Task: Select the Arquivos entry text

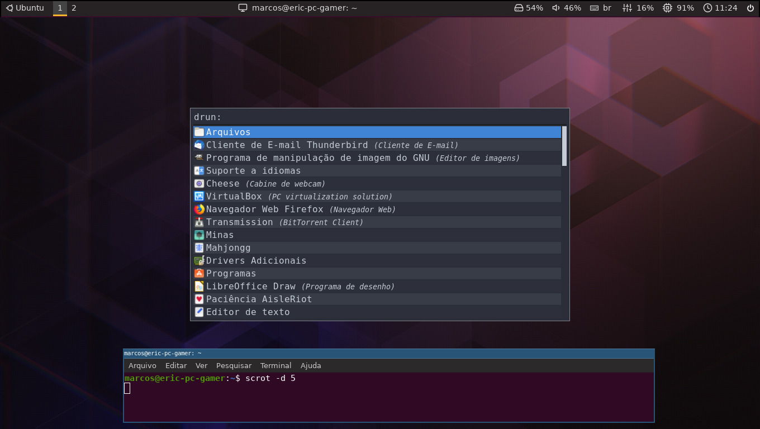Action: click(x=228, y=132)
